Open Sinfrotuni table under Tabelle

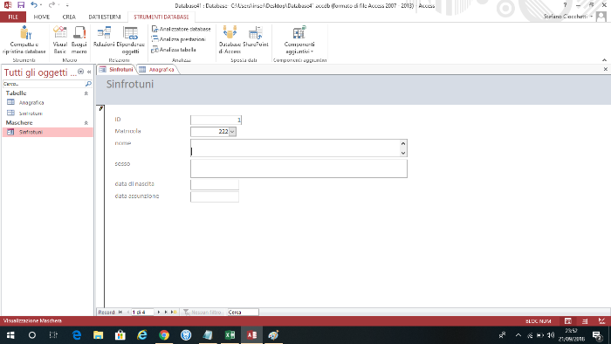click(47, 114)
